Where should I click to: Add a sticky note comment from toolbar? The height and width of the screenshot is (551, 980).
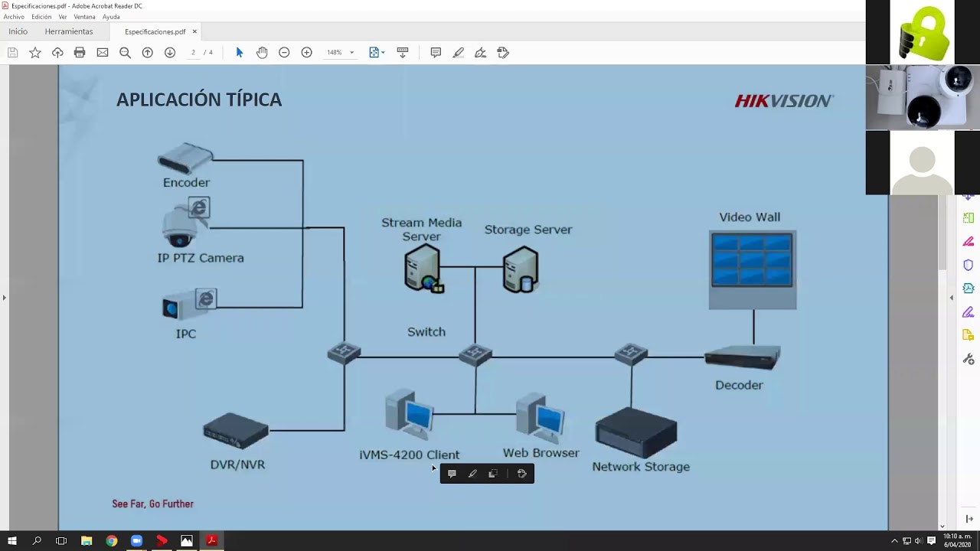click(436, 53)
